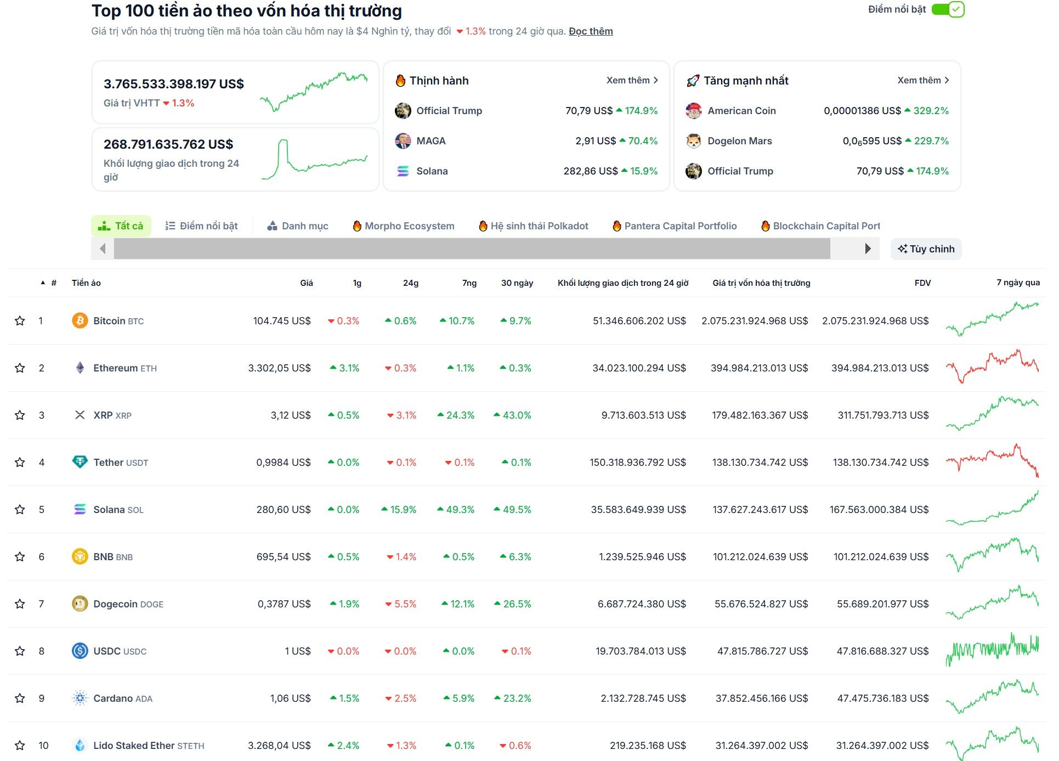Open the market cap sparkline chart

pyautogui.click(x=314, y=92)
